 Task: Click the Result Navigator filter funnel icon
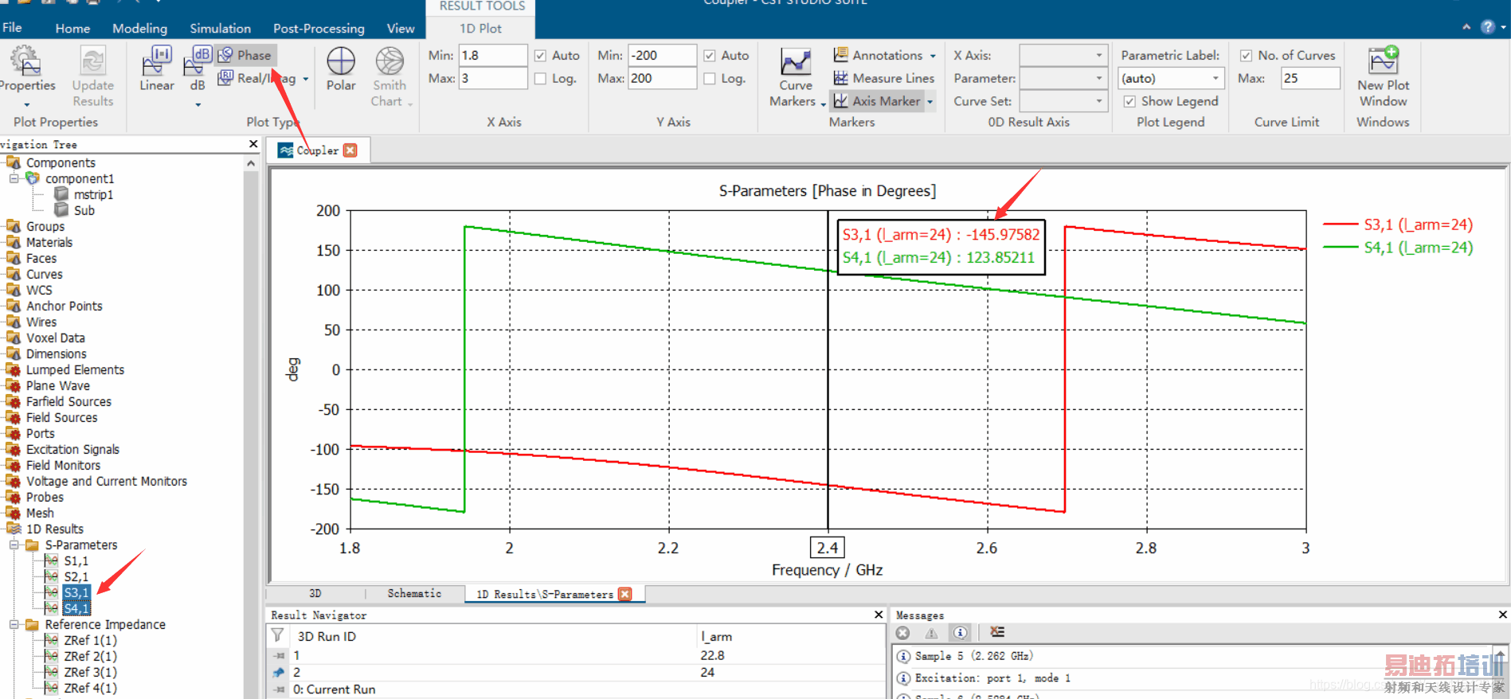point(277,635)
